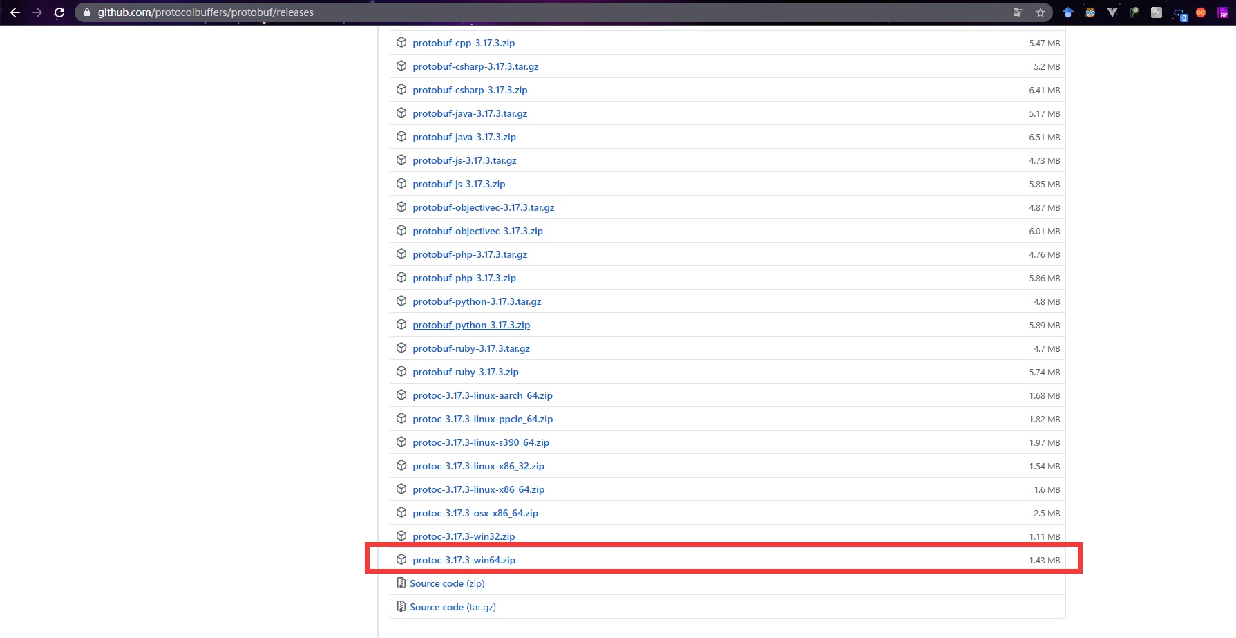1236x638 pixels.
Task: Click the package icon beside protoc-3.17.3-win64.zip
Action: [x=401, y=560]
